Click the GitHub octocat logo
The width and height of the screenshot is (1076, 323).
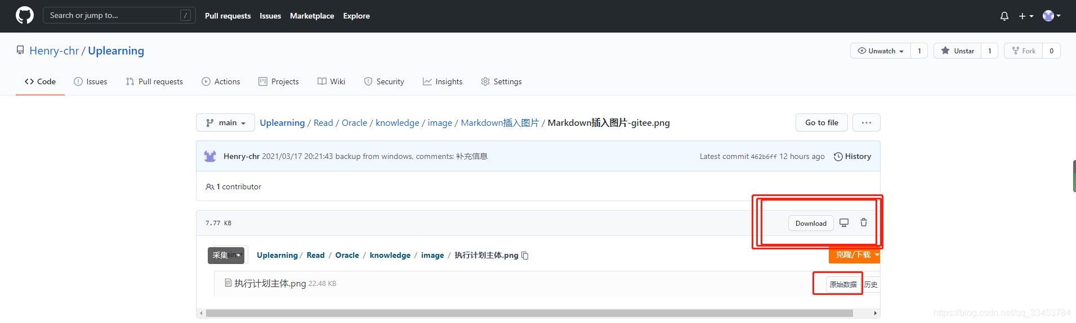click(x=24, y=15)
